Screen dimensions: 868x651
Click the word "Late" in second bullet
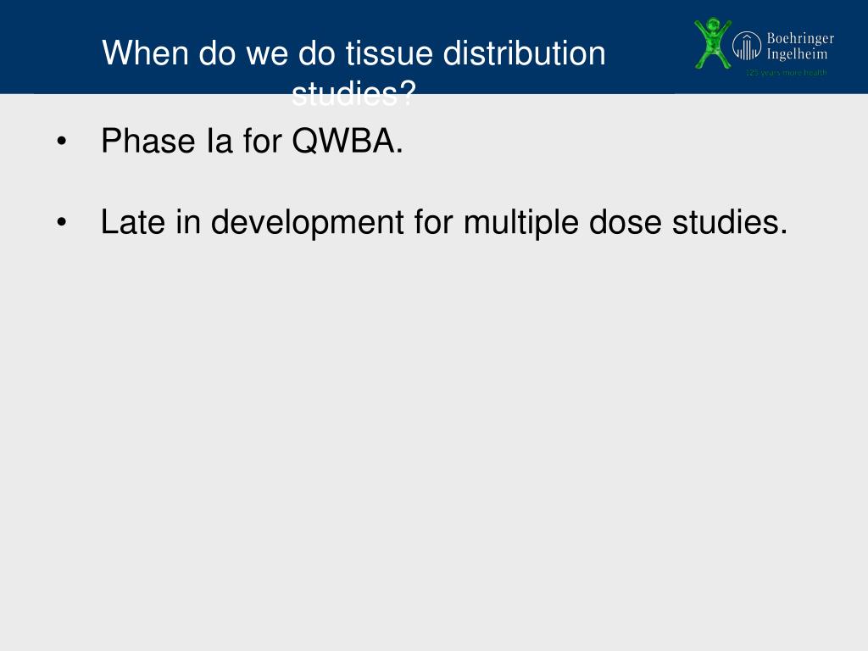[x=133, y=223]
